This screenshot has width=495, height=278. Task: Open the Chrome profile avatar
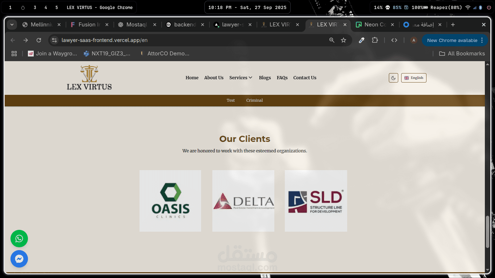[413, 40]
